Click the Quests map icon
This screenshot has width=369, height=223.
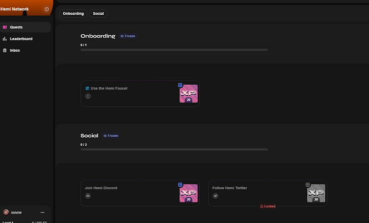tap(5, 27)
